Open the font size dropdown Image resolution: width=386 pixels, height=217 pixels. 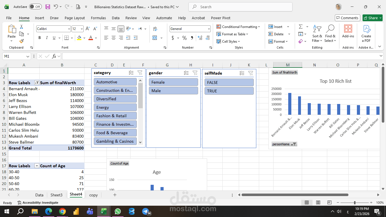82,29
